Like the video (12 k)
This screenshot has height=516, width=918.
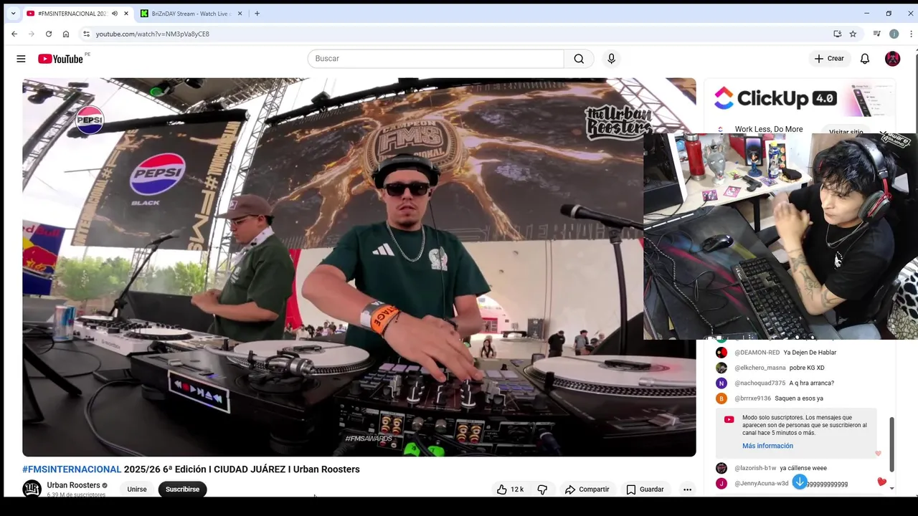511,489
